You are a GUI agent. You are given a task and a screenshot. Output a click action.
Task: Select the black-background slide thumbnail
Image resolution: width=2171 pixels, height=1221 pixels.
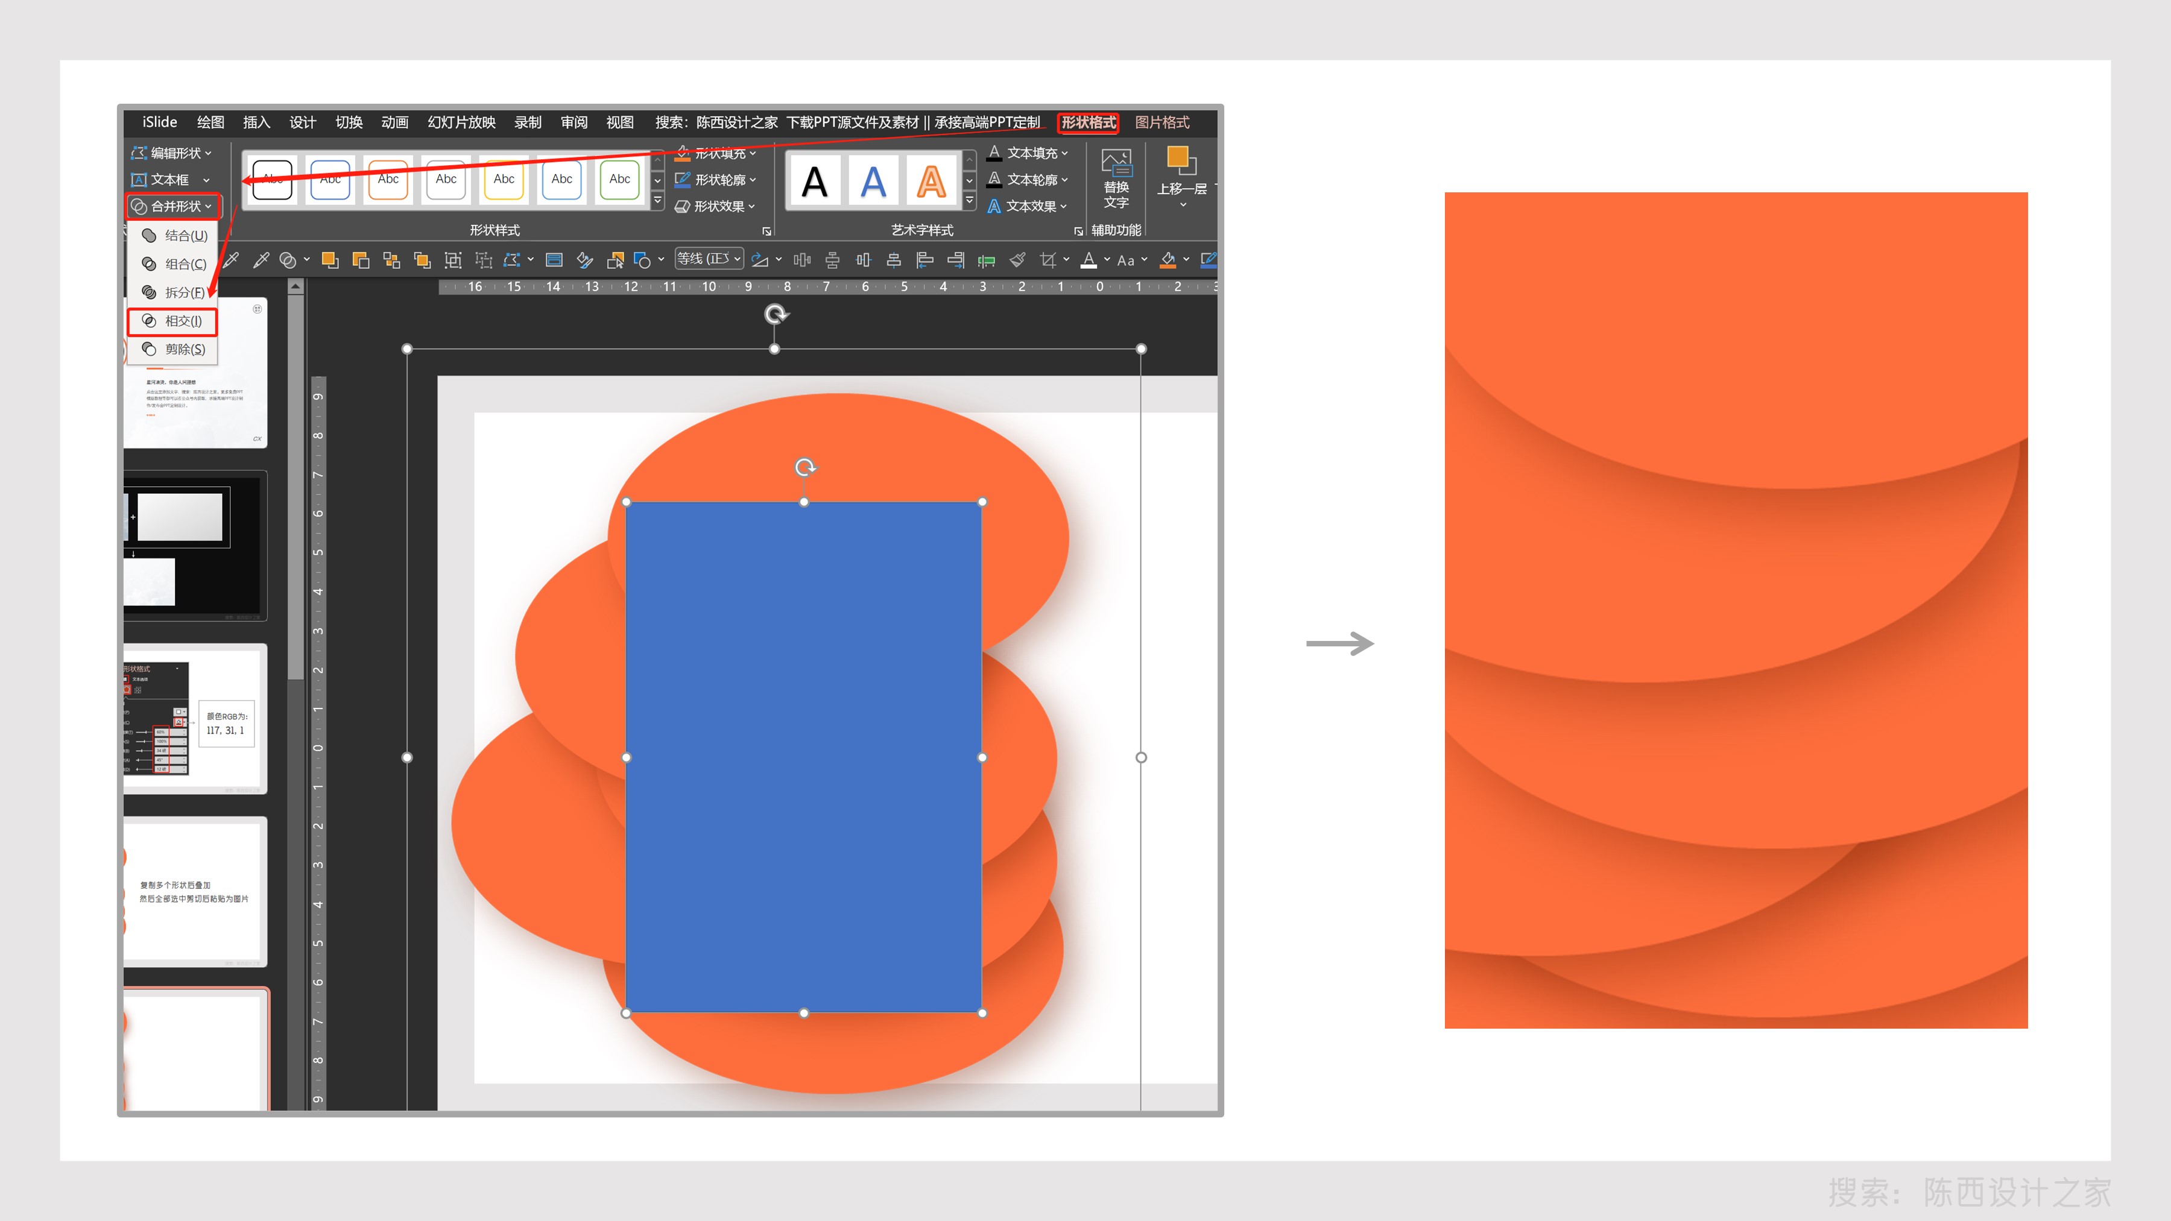point(195,545)
